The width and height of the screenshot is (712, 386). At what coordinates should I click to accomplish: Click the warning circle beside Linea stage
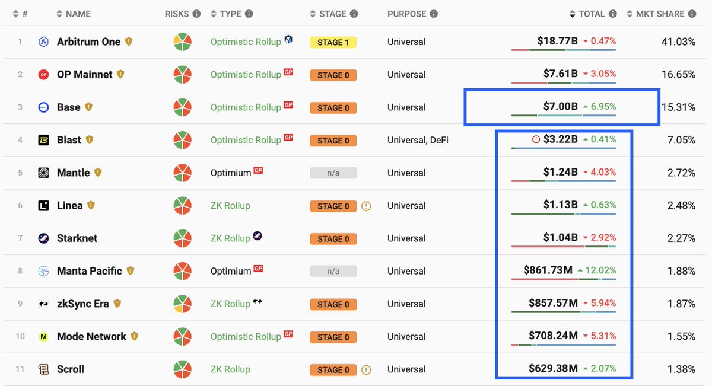coord(366,206)
